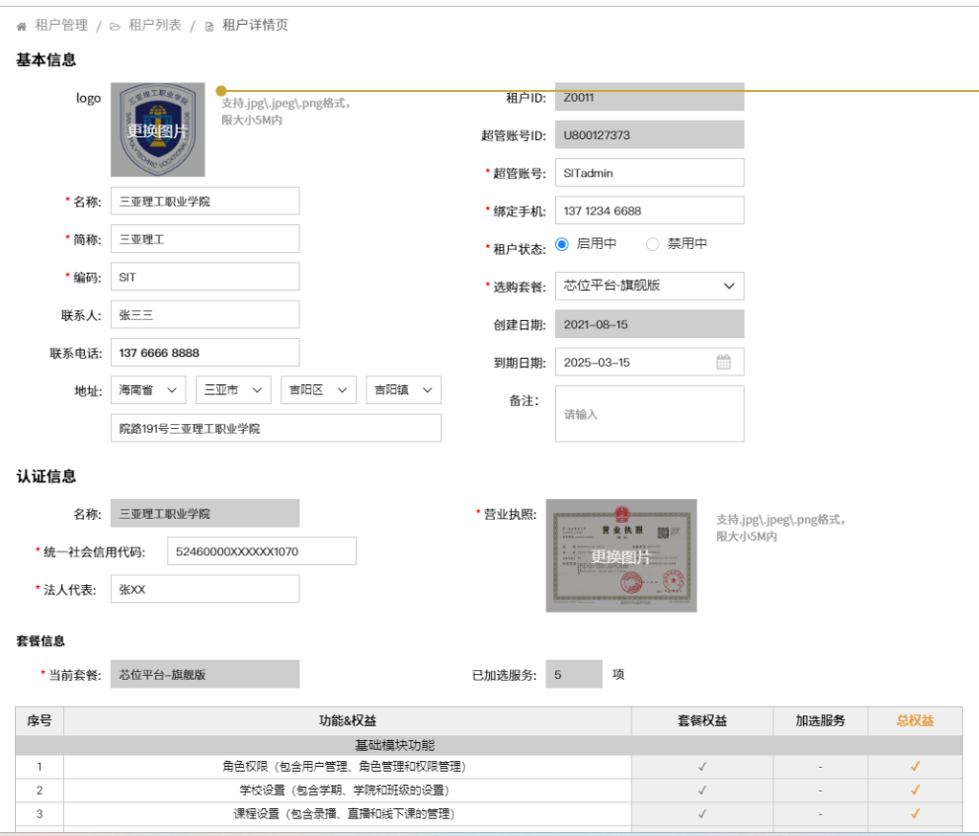Viewport: 979px width, 836px height.
Task: Click the 名称 input with 三亚理工职业学院
Action: click(x=204, y=202)
